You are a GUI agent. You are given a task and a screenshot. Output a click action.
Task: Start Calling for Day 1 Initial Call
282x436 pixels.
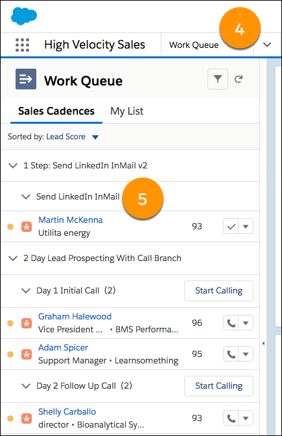(219, 291)
